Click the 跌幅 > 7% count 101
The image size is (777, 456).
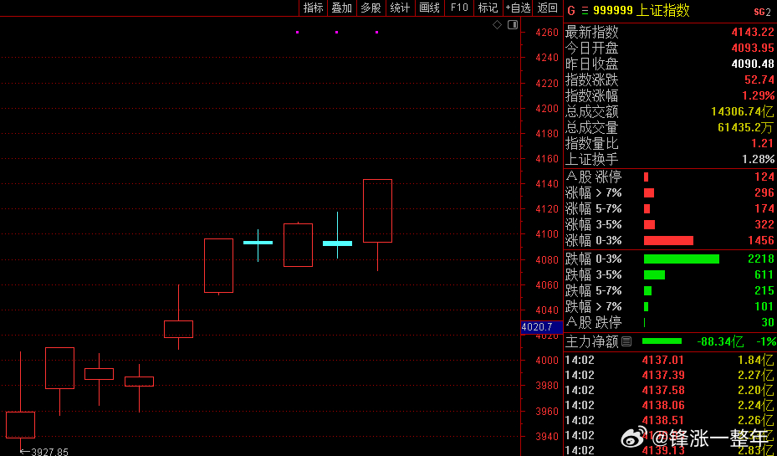(764, 306)
